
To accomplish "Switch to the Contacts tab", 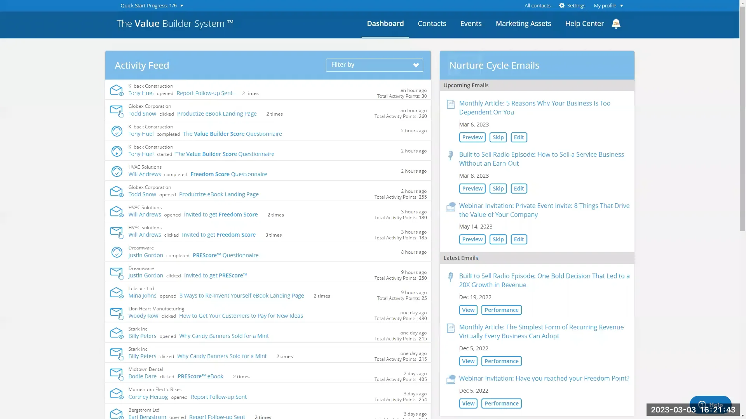I will 432,23.
